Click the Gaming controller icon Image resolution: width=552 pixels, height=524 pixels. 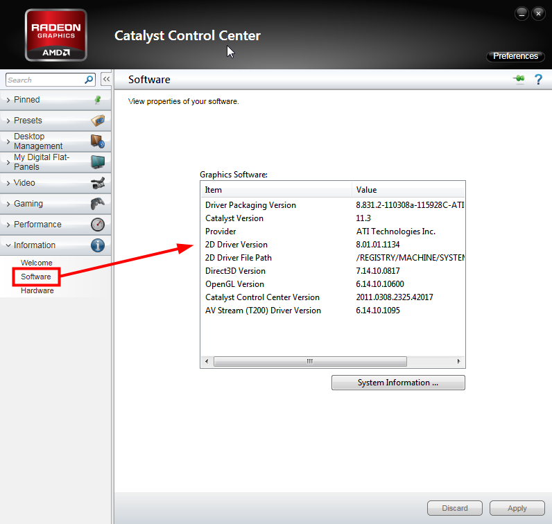pos(98,203)
